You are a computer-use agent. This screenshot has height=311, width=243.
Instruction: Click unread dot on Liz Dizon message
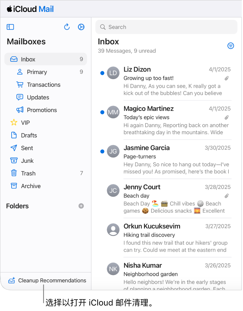(102, 73)
